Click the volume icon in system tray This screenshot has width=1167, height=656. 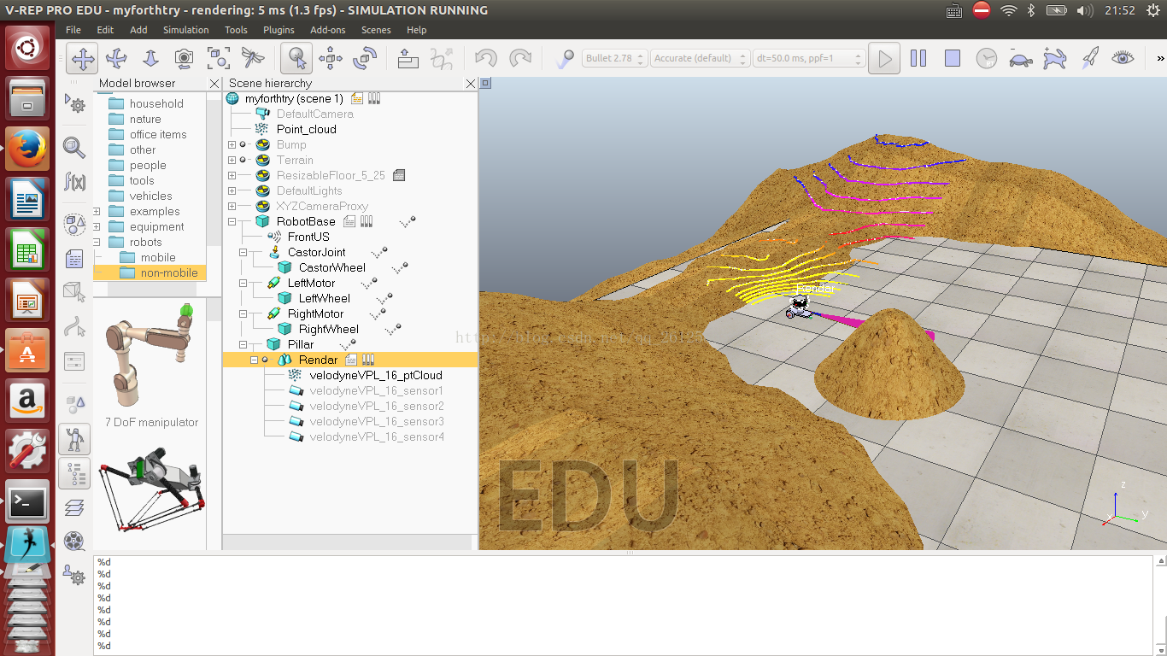point(1085,10)
